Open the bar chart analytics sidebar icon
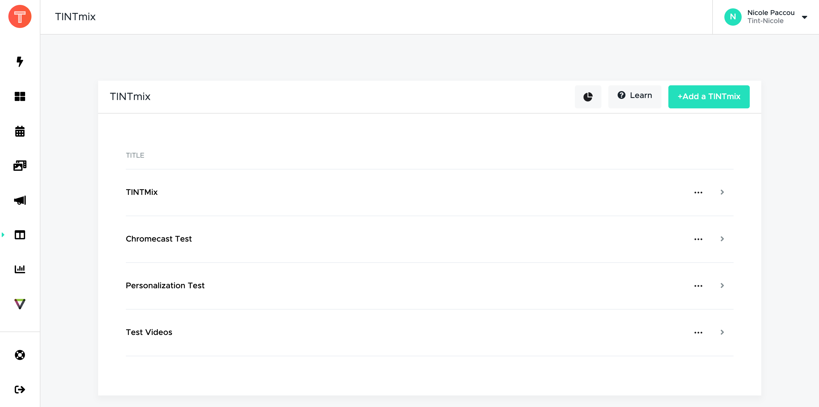The image size is (819, 407). (x=20, y=269)
